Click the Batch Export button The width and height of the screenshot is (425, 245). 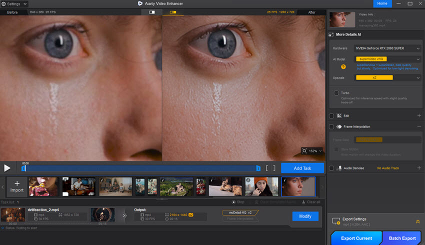click(402, 238)
